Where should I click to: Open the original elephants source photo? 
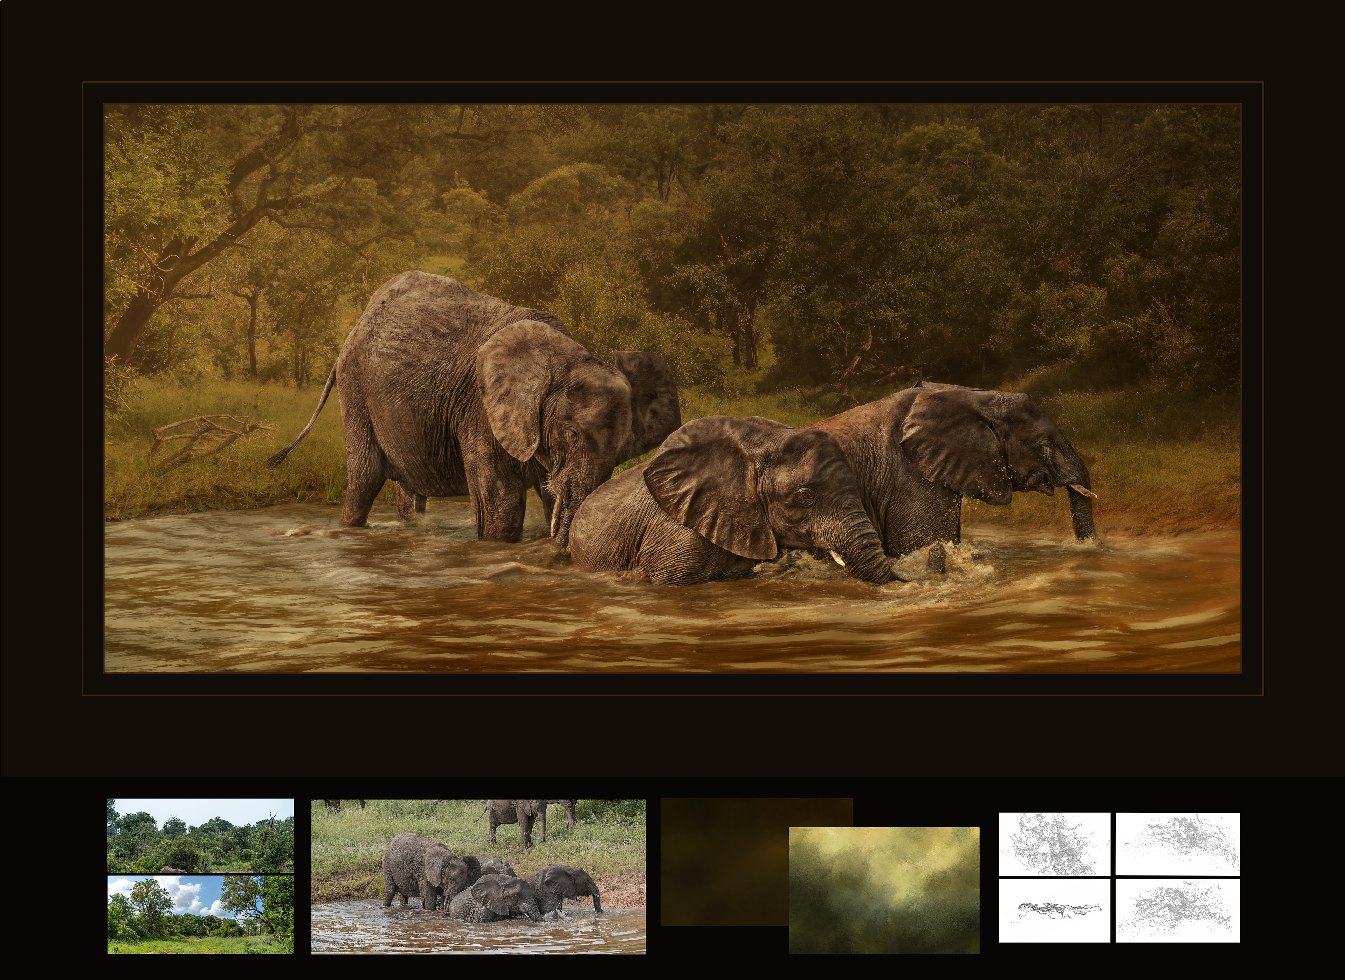tap(478, 876)
